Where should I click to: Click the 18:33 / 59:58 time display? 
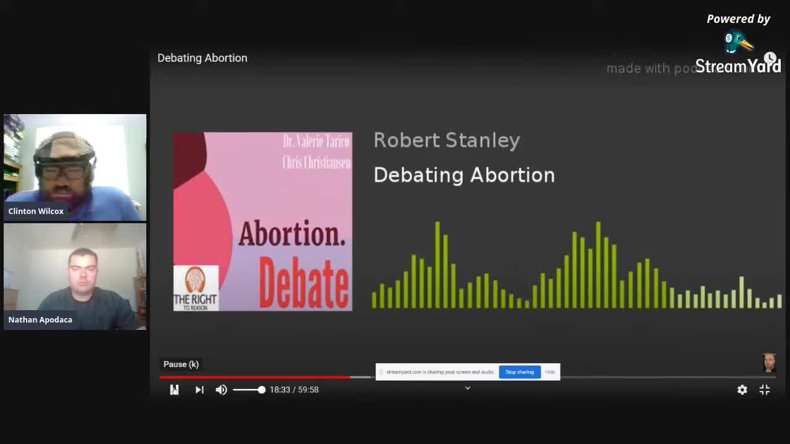[x=294, y=390]
